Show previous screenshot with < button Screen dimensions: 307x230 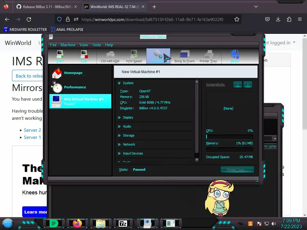tap(237, 84)
